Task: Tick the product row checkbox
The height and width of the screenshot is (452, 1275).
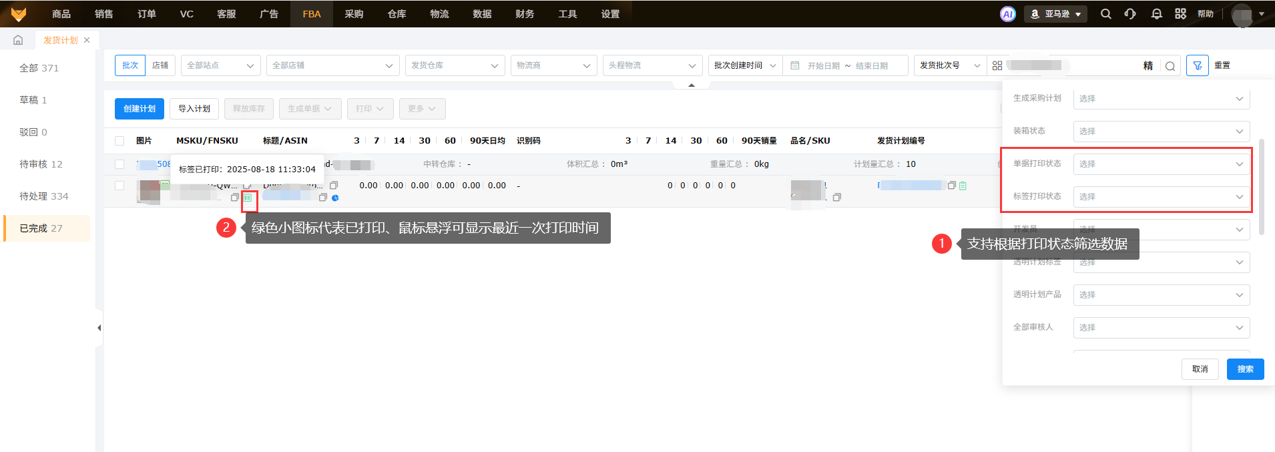Action: click(x=119, y=186)
